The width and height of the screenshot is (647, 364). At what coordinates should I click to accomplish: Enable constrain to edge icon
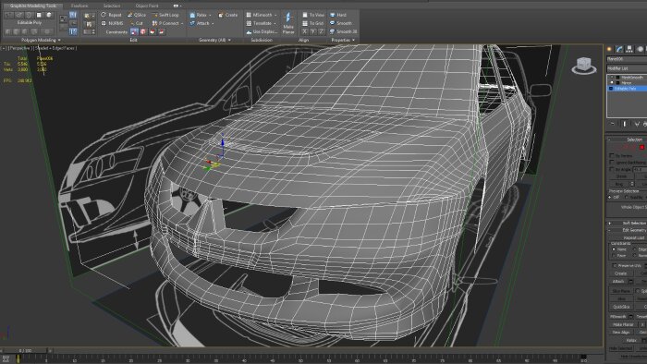[143, 31]
